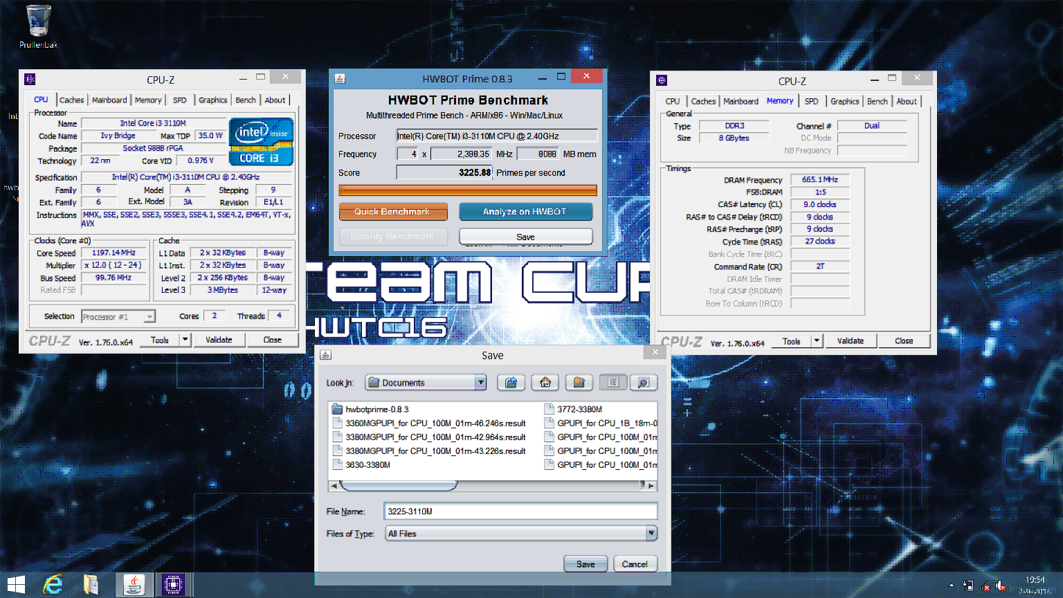Open the Windows Start button
The image size is (1063, 598).
pos(16,584)
